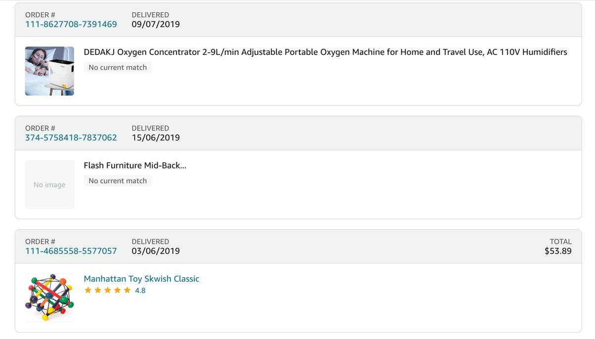Open order number 111-8627708-7391469
Screen dimensions: 595x339
tap(71, 24)
